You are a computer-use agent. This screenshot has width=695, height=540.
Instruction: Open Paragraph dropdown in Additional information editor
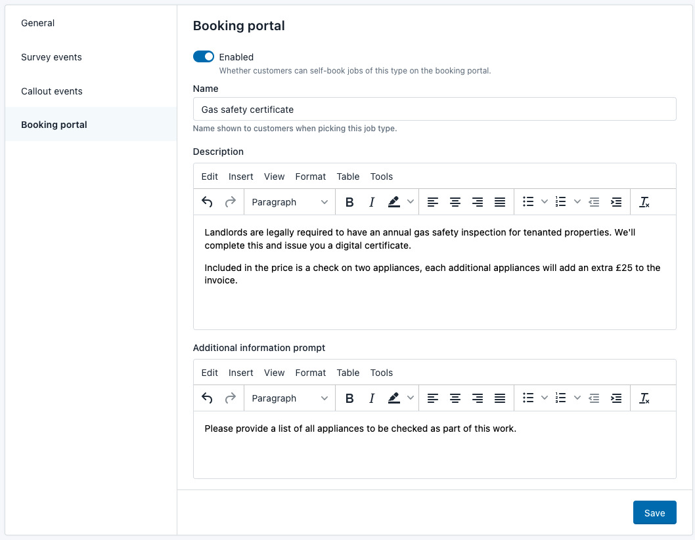pos(290,398)
